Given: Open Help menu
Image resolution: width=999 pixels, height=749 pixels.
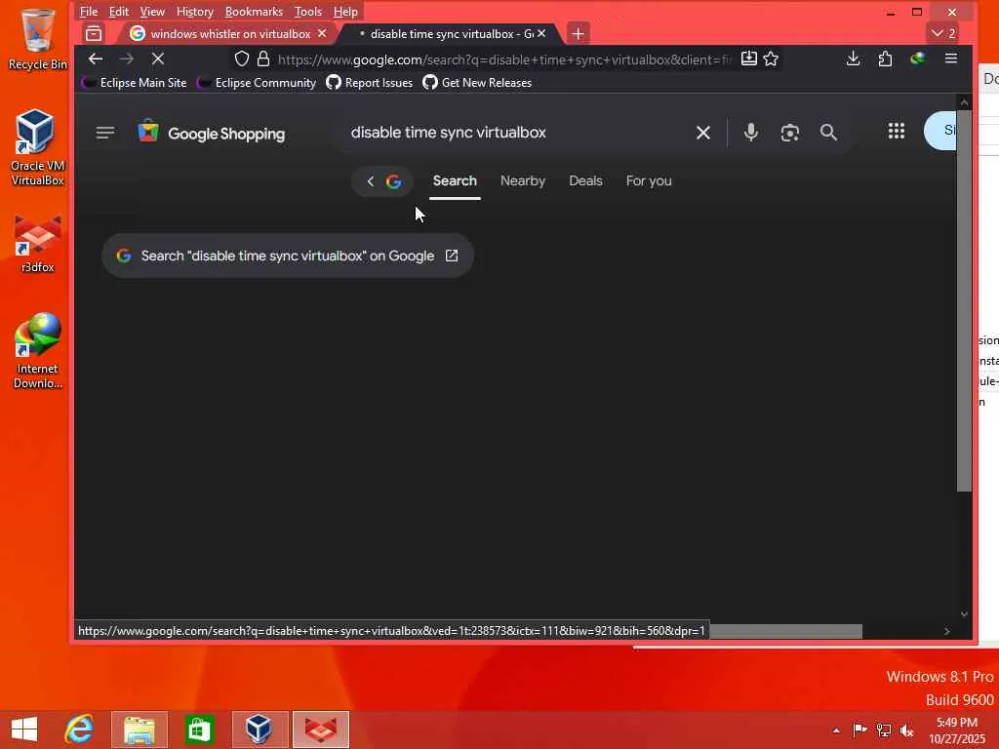Looking at the screenshot, I should coord(345,12).
